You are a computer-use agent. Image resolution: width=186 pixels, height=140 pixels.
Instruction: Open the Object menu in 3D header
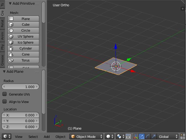[x=60, y=137]
